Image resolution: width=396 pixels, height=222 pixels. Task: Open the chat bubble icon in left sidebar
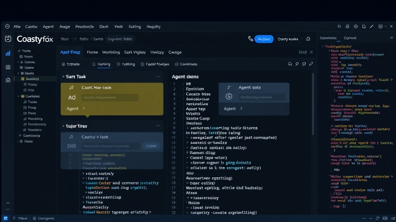[8, 80]
